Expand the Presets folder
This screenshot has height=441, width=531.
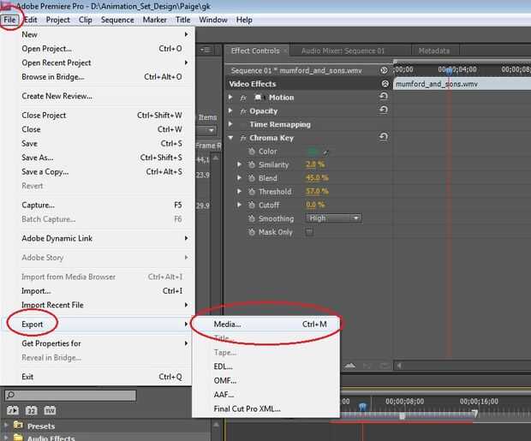(6, 425)
